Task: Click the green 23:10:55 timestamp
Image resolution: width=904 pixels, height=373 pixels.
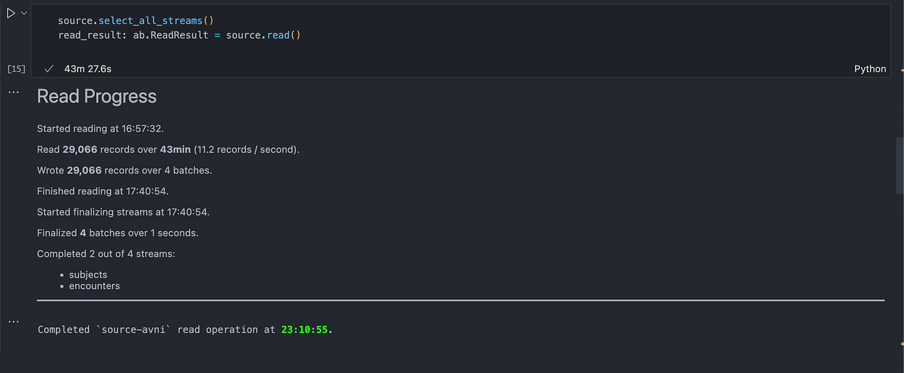Action: (304, 329)
